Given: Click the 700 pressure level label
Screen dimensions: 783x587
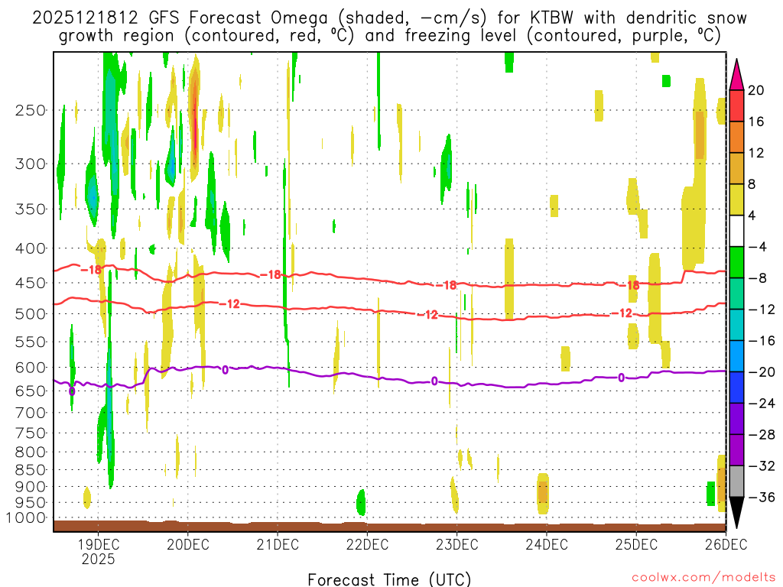Looking at the screenshot, I should (x=31, y=413).
